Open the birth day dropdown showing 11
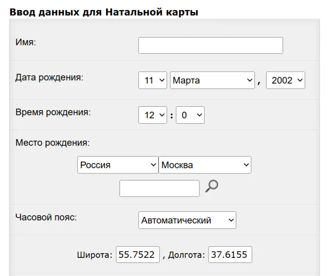The width and height of the screenshot is (331, 276). (x=152, y=80)
